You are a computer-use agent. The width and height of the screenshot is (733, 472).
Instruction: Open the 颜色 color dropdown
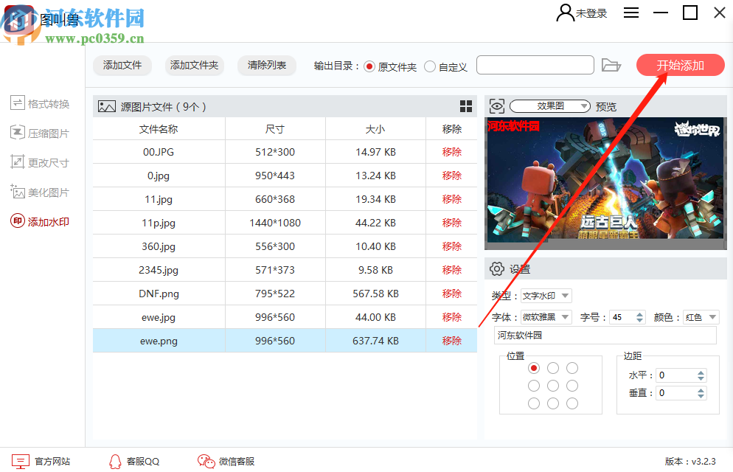pos(700,316)
